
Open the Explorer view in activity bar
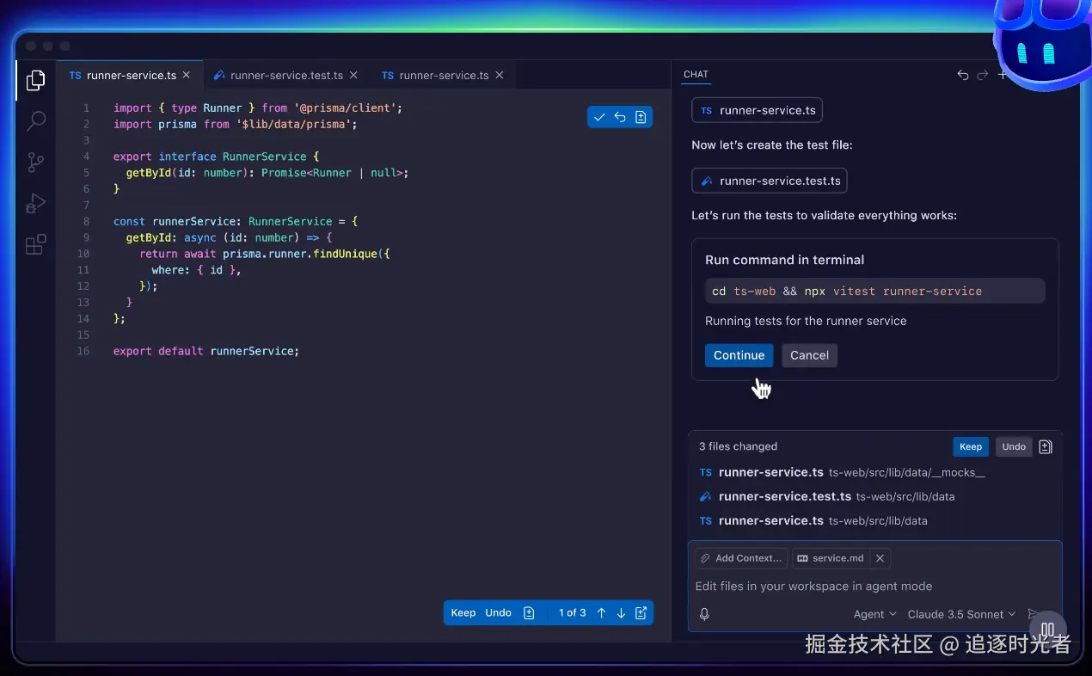pyautogui.click(x=35, y=81)
